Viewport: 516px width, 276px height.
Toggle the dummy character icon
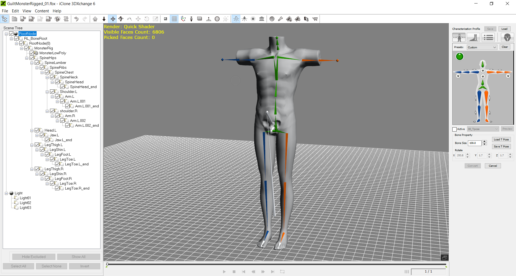point(191,19)
